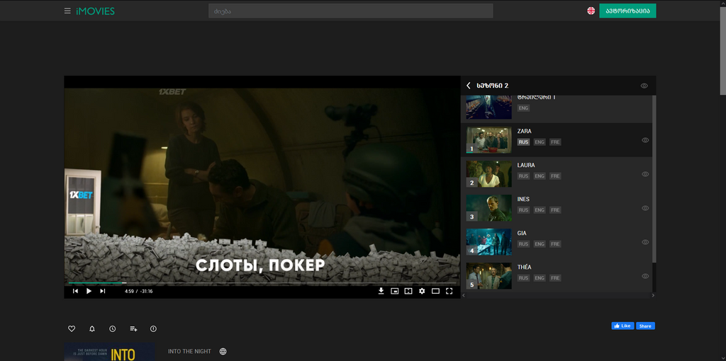Click the LAURA episode title

coord(526,165)
